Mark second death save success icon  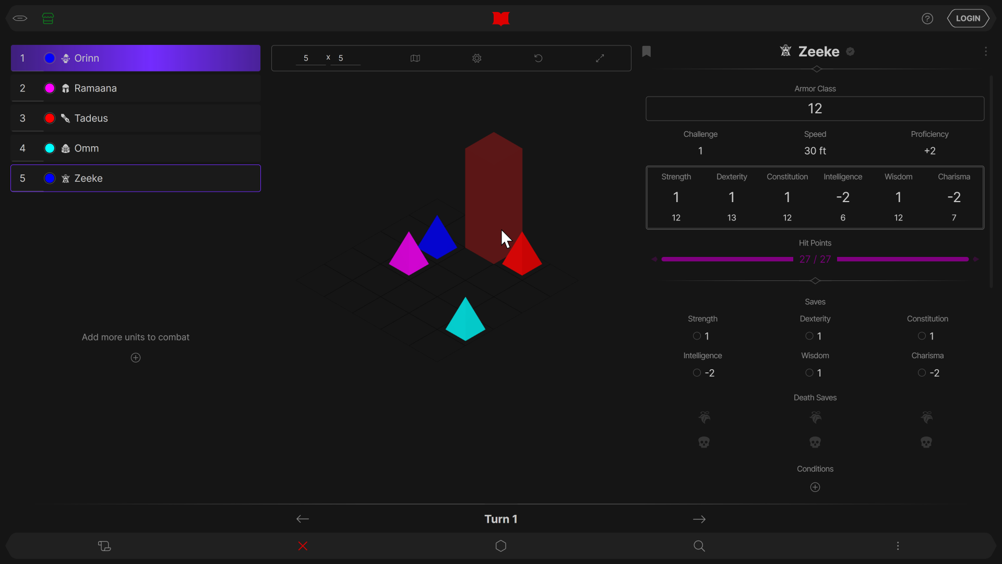coord(815,417)
